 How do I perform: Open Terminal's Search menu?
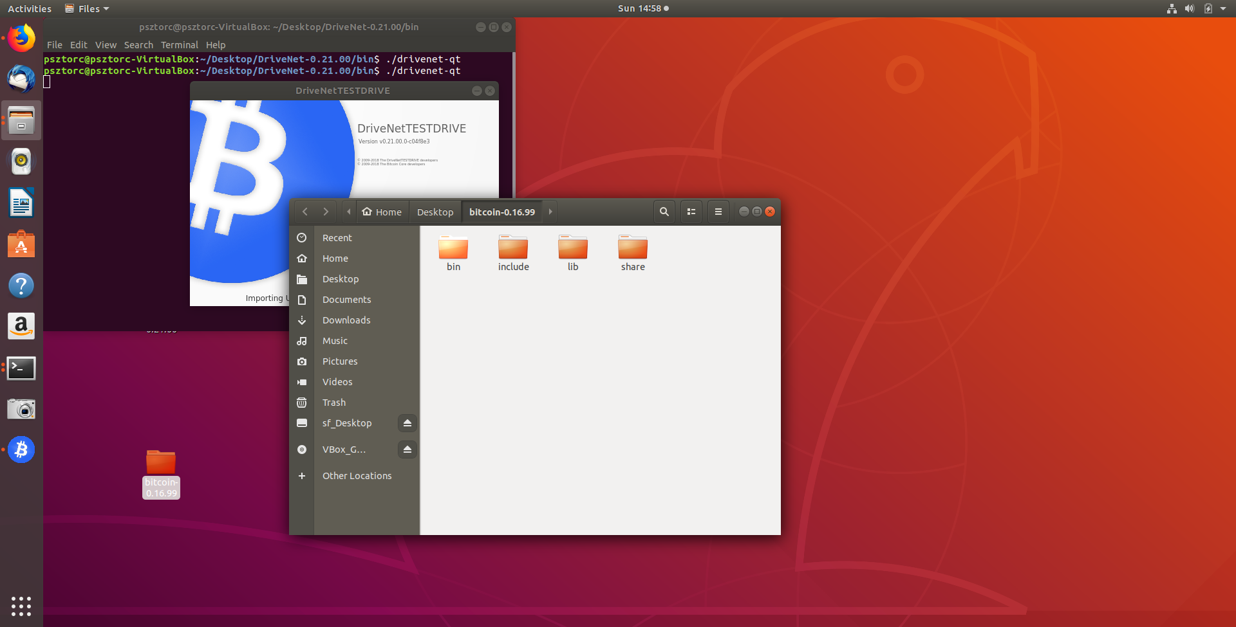coord(138,45)
